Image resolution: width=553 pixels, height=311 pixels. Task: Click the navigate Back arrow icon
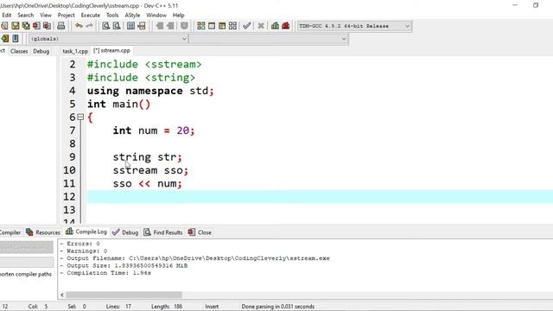pos(159,26)
